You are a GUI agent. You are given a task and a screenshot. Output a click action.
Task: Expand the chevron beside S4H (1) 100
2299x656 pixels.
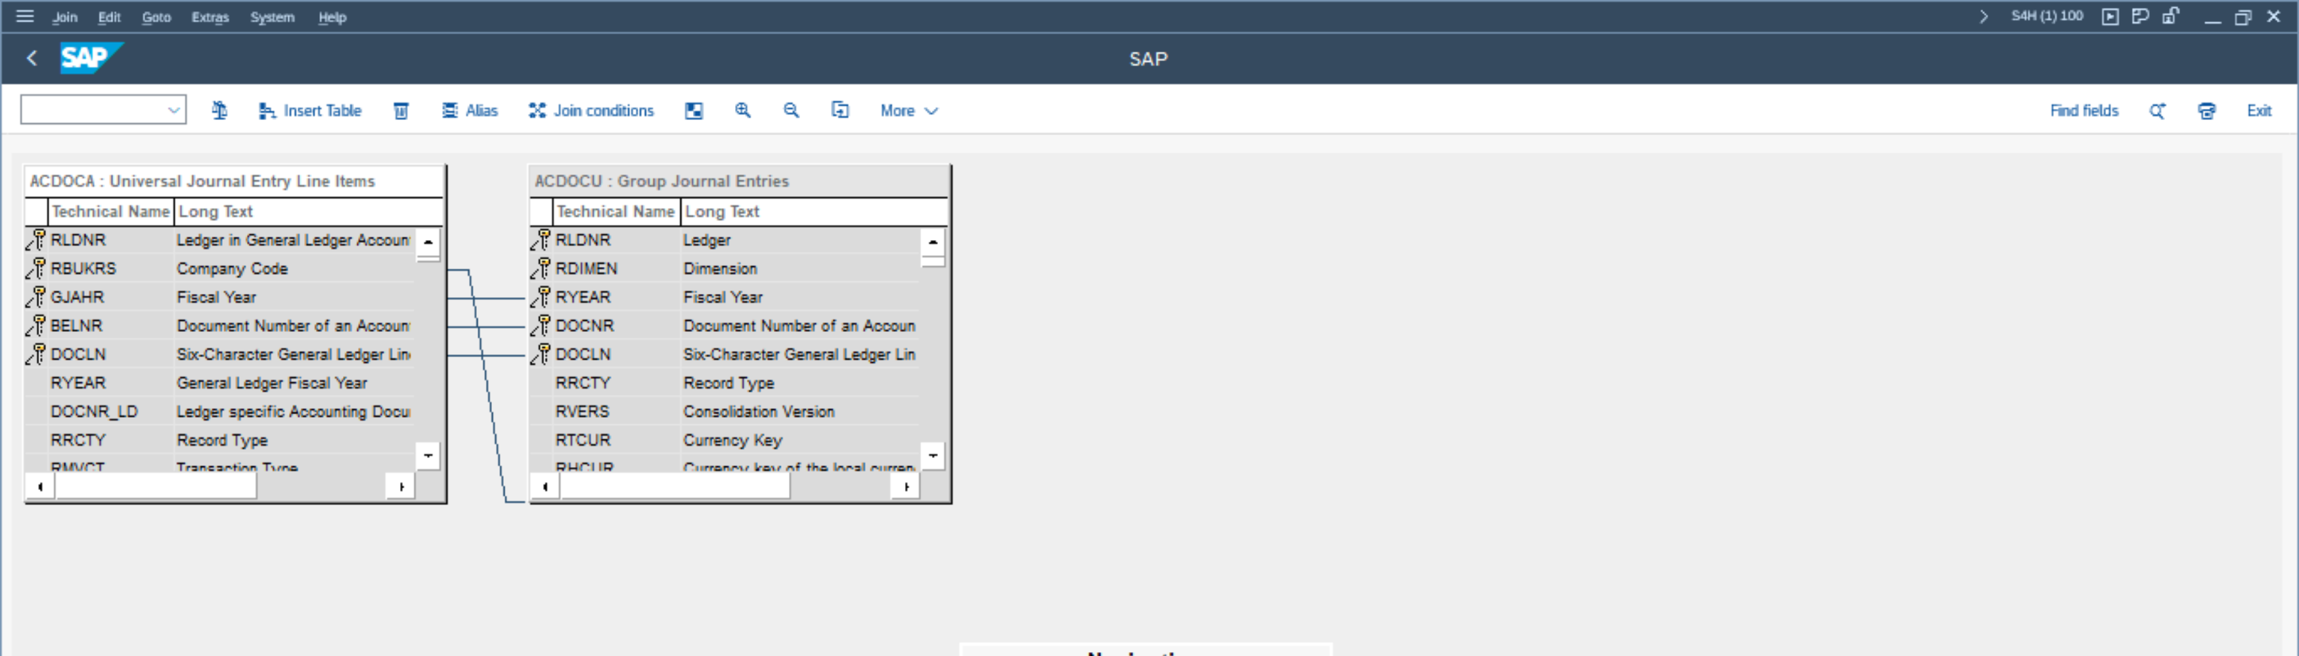[x=1983, y=16]
